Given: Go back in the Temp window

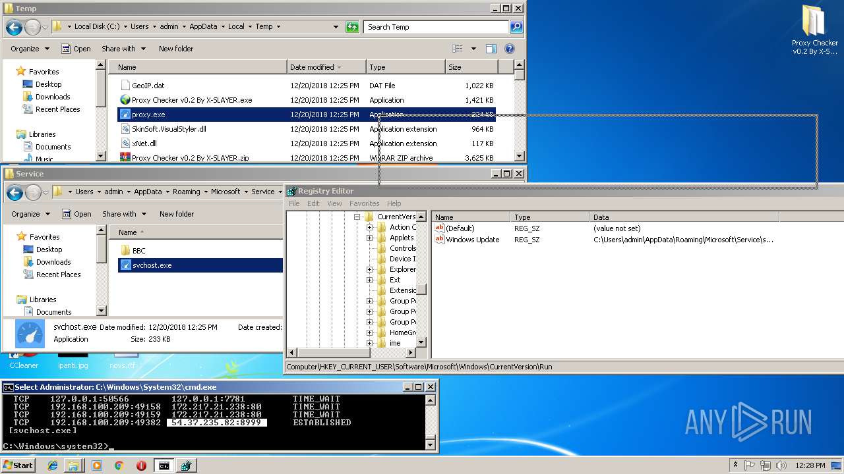Looking at the screenshot, I should 14,28.
